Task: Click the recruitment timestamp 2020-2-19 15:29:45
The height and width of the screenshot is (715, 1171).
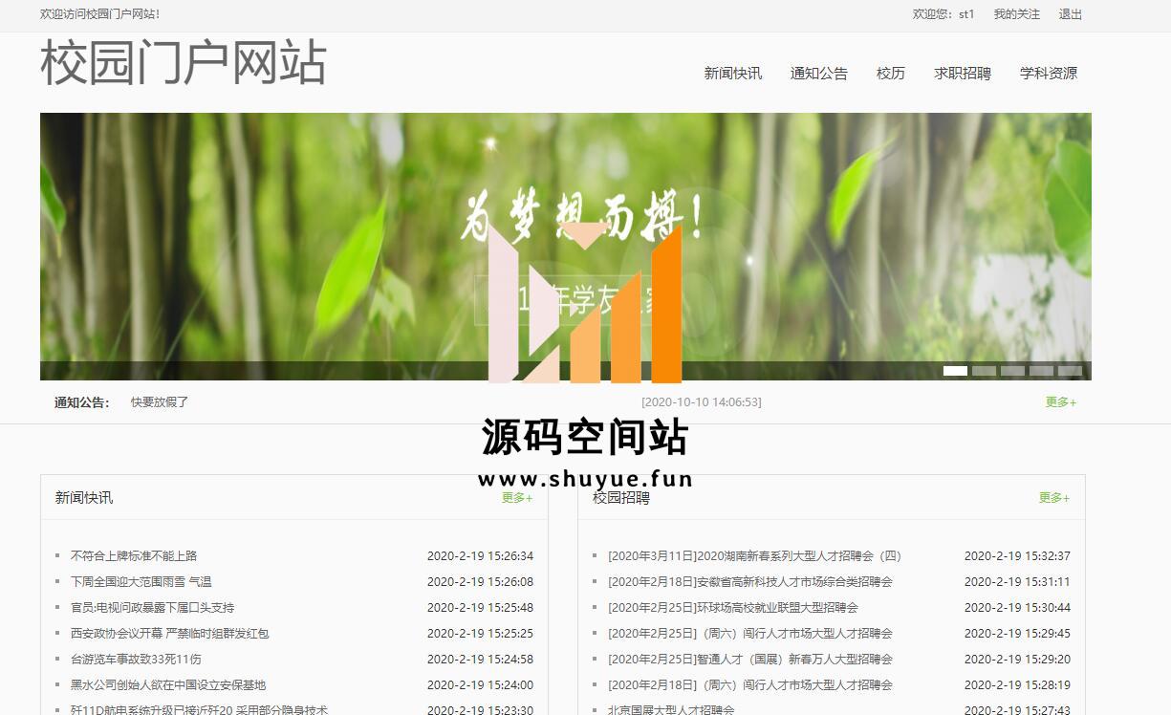Action: pyautogui.click(x=1017, y=633)
